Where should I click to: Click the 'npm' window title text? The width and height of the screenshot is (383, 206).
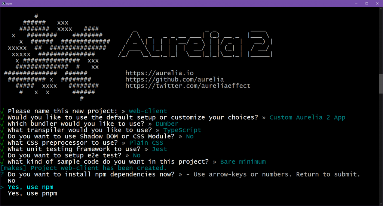click(9, 3)
